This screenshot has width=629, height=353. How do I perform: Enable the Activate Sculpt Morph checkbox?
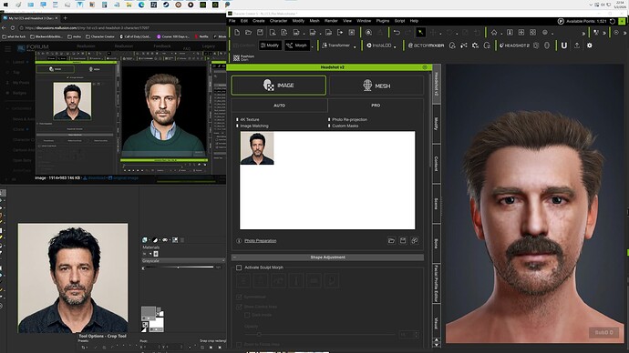click(239, 267)
